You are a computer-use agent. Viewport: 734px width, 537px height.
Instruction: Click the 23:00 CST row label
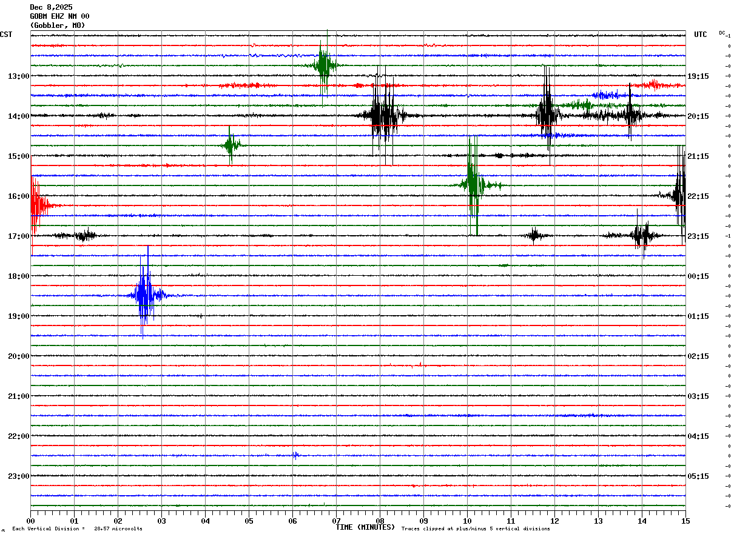[18, 476]
